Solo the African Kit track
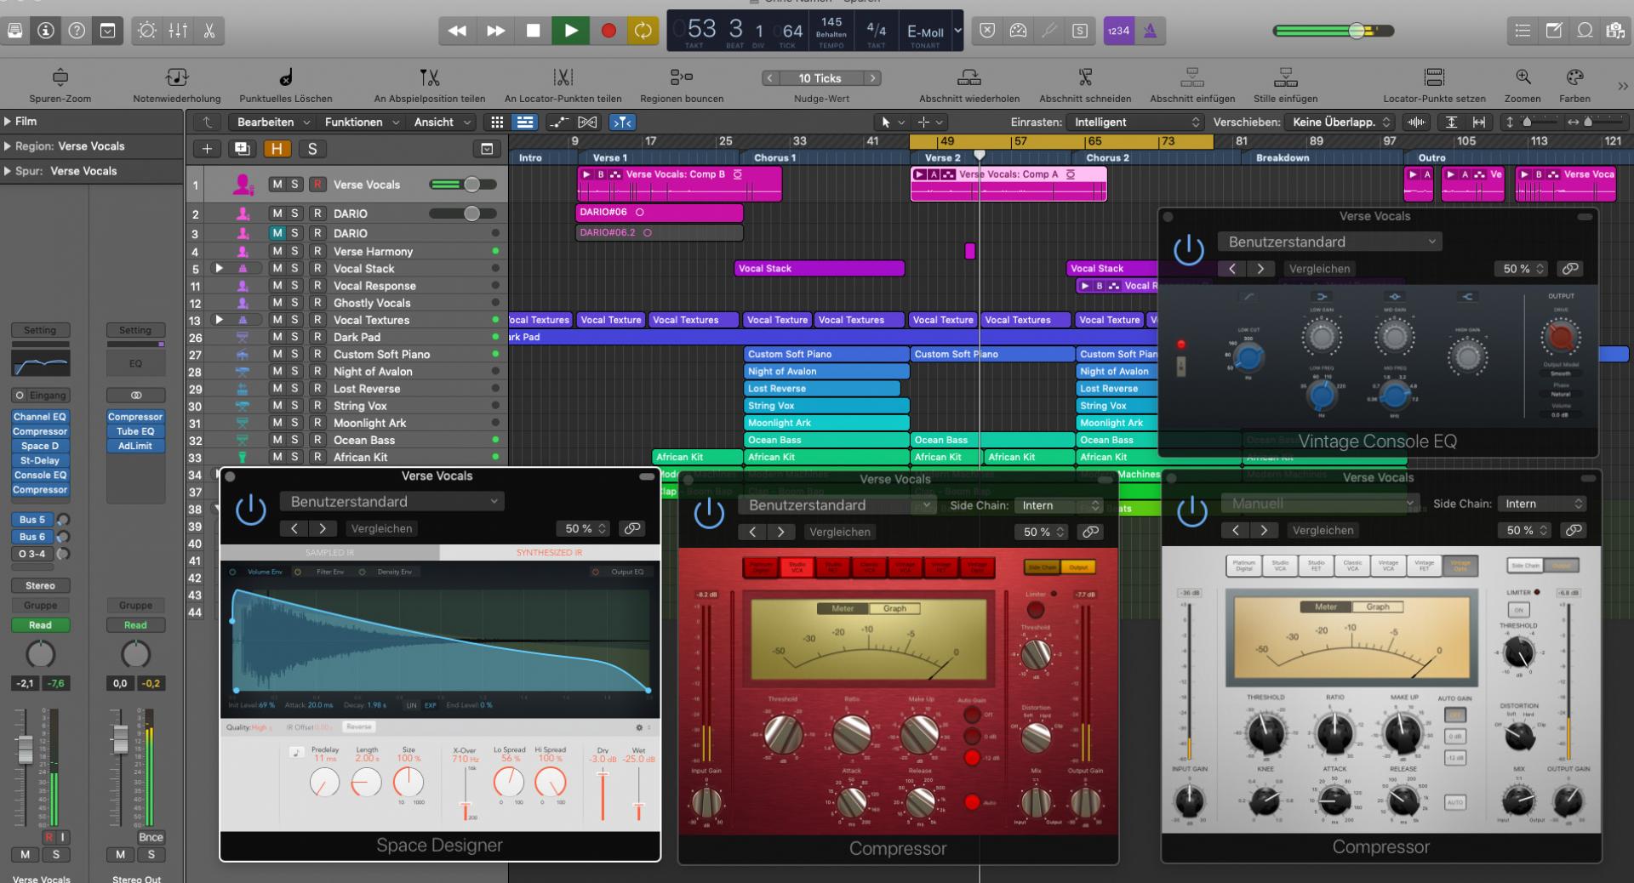1634x883 pixels. pyautogui.click(x=295, y=457)
